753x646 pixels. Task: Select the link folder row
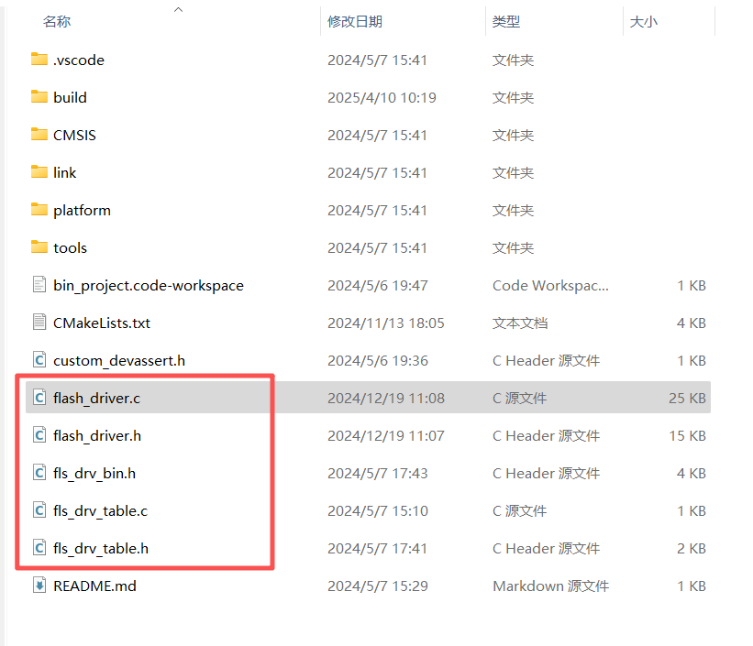pyautogui.click(x=65, y=172)
